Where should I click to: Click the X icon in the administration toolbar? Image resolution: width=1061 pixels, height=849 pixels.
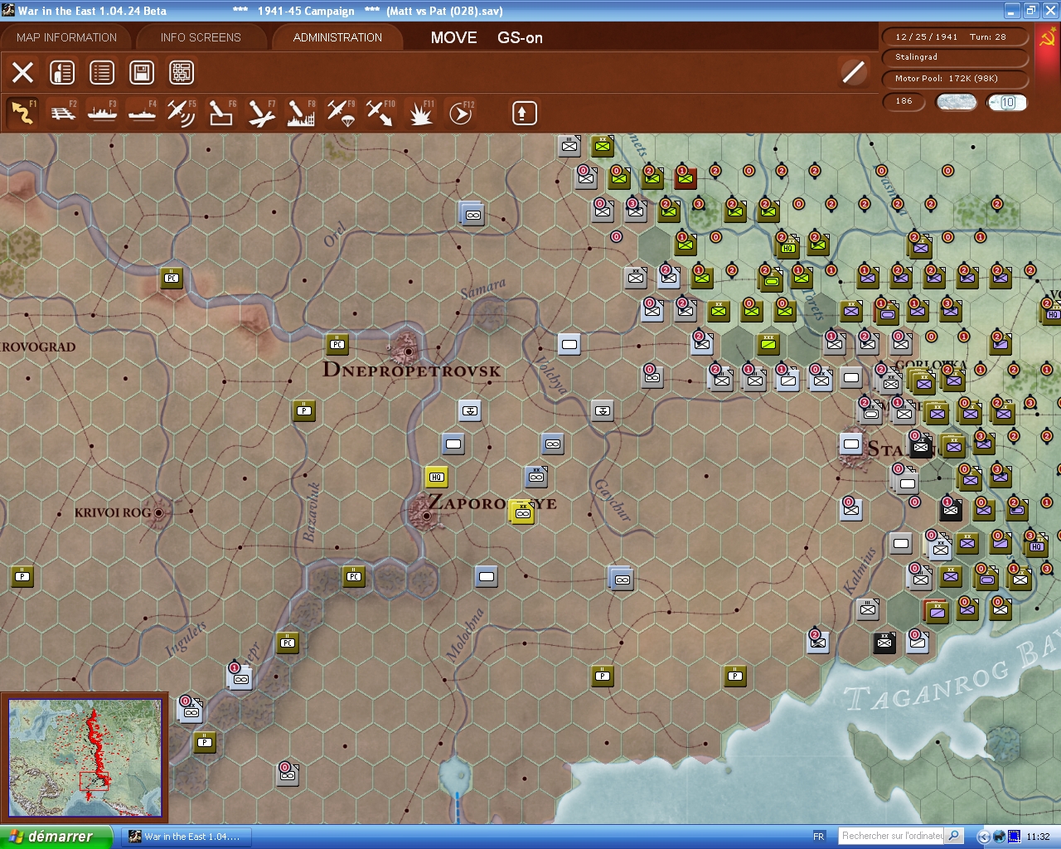23,72
